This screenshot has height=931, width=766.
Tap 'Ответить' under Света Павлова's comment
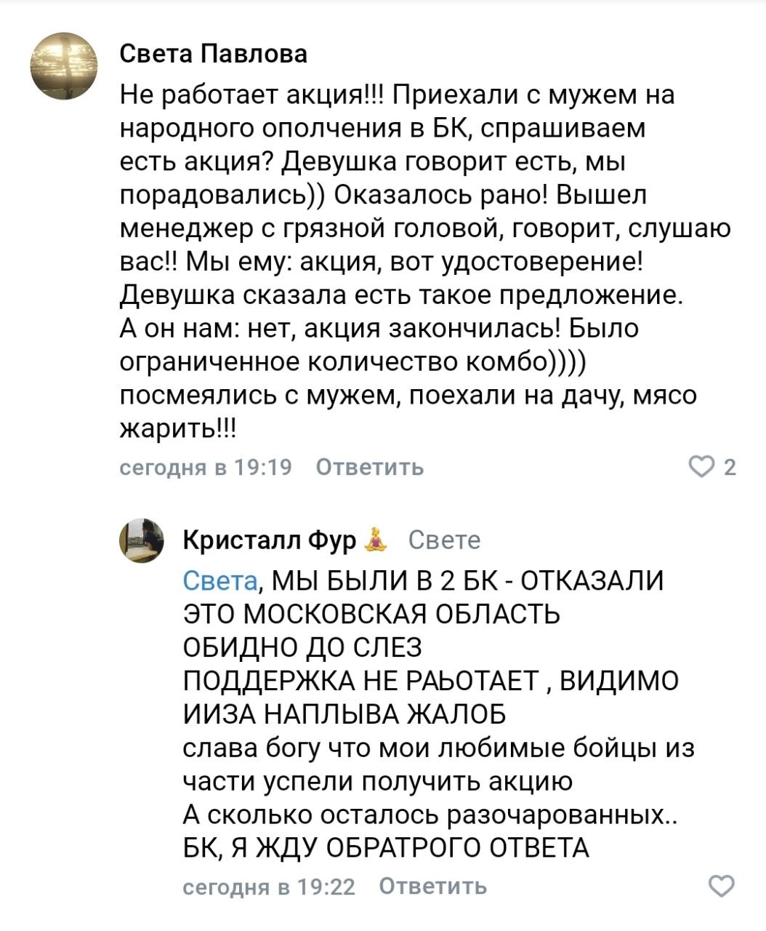[x=371, y=467]
